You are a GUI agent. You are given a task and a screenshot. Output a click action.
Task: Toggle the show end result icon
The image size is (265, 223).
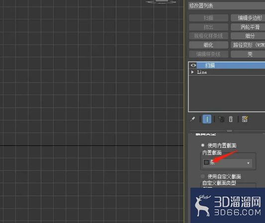pos(207,119)
